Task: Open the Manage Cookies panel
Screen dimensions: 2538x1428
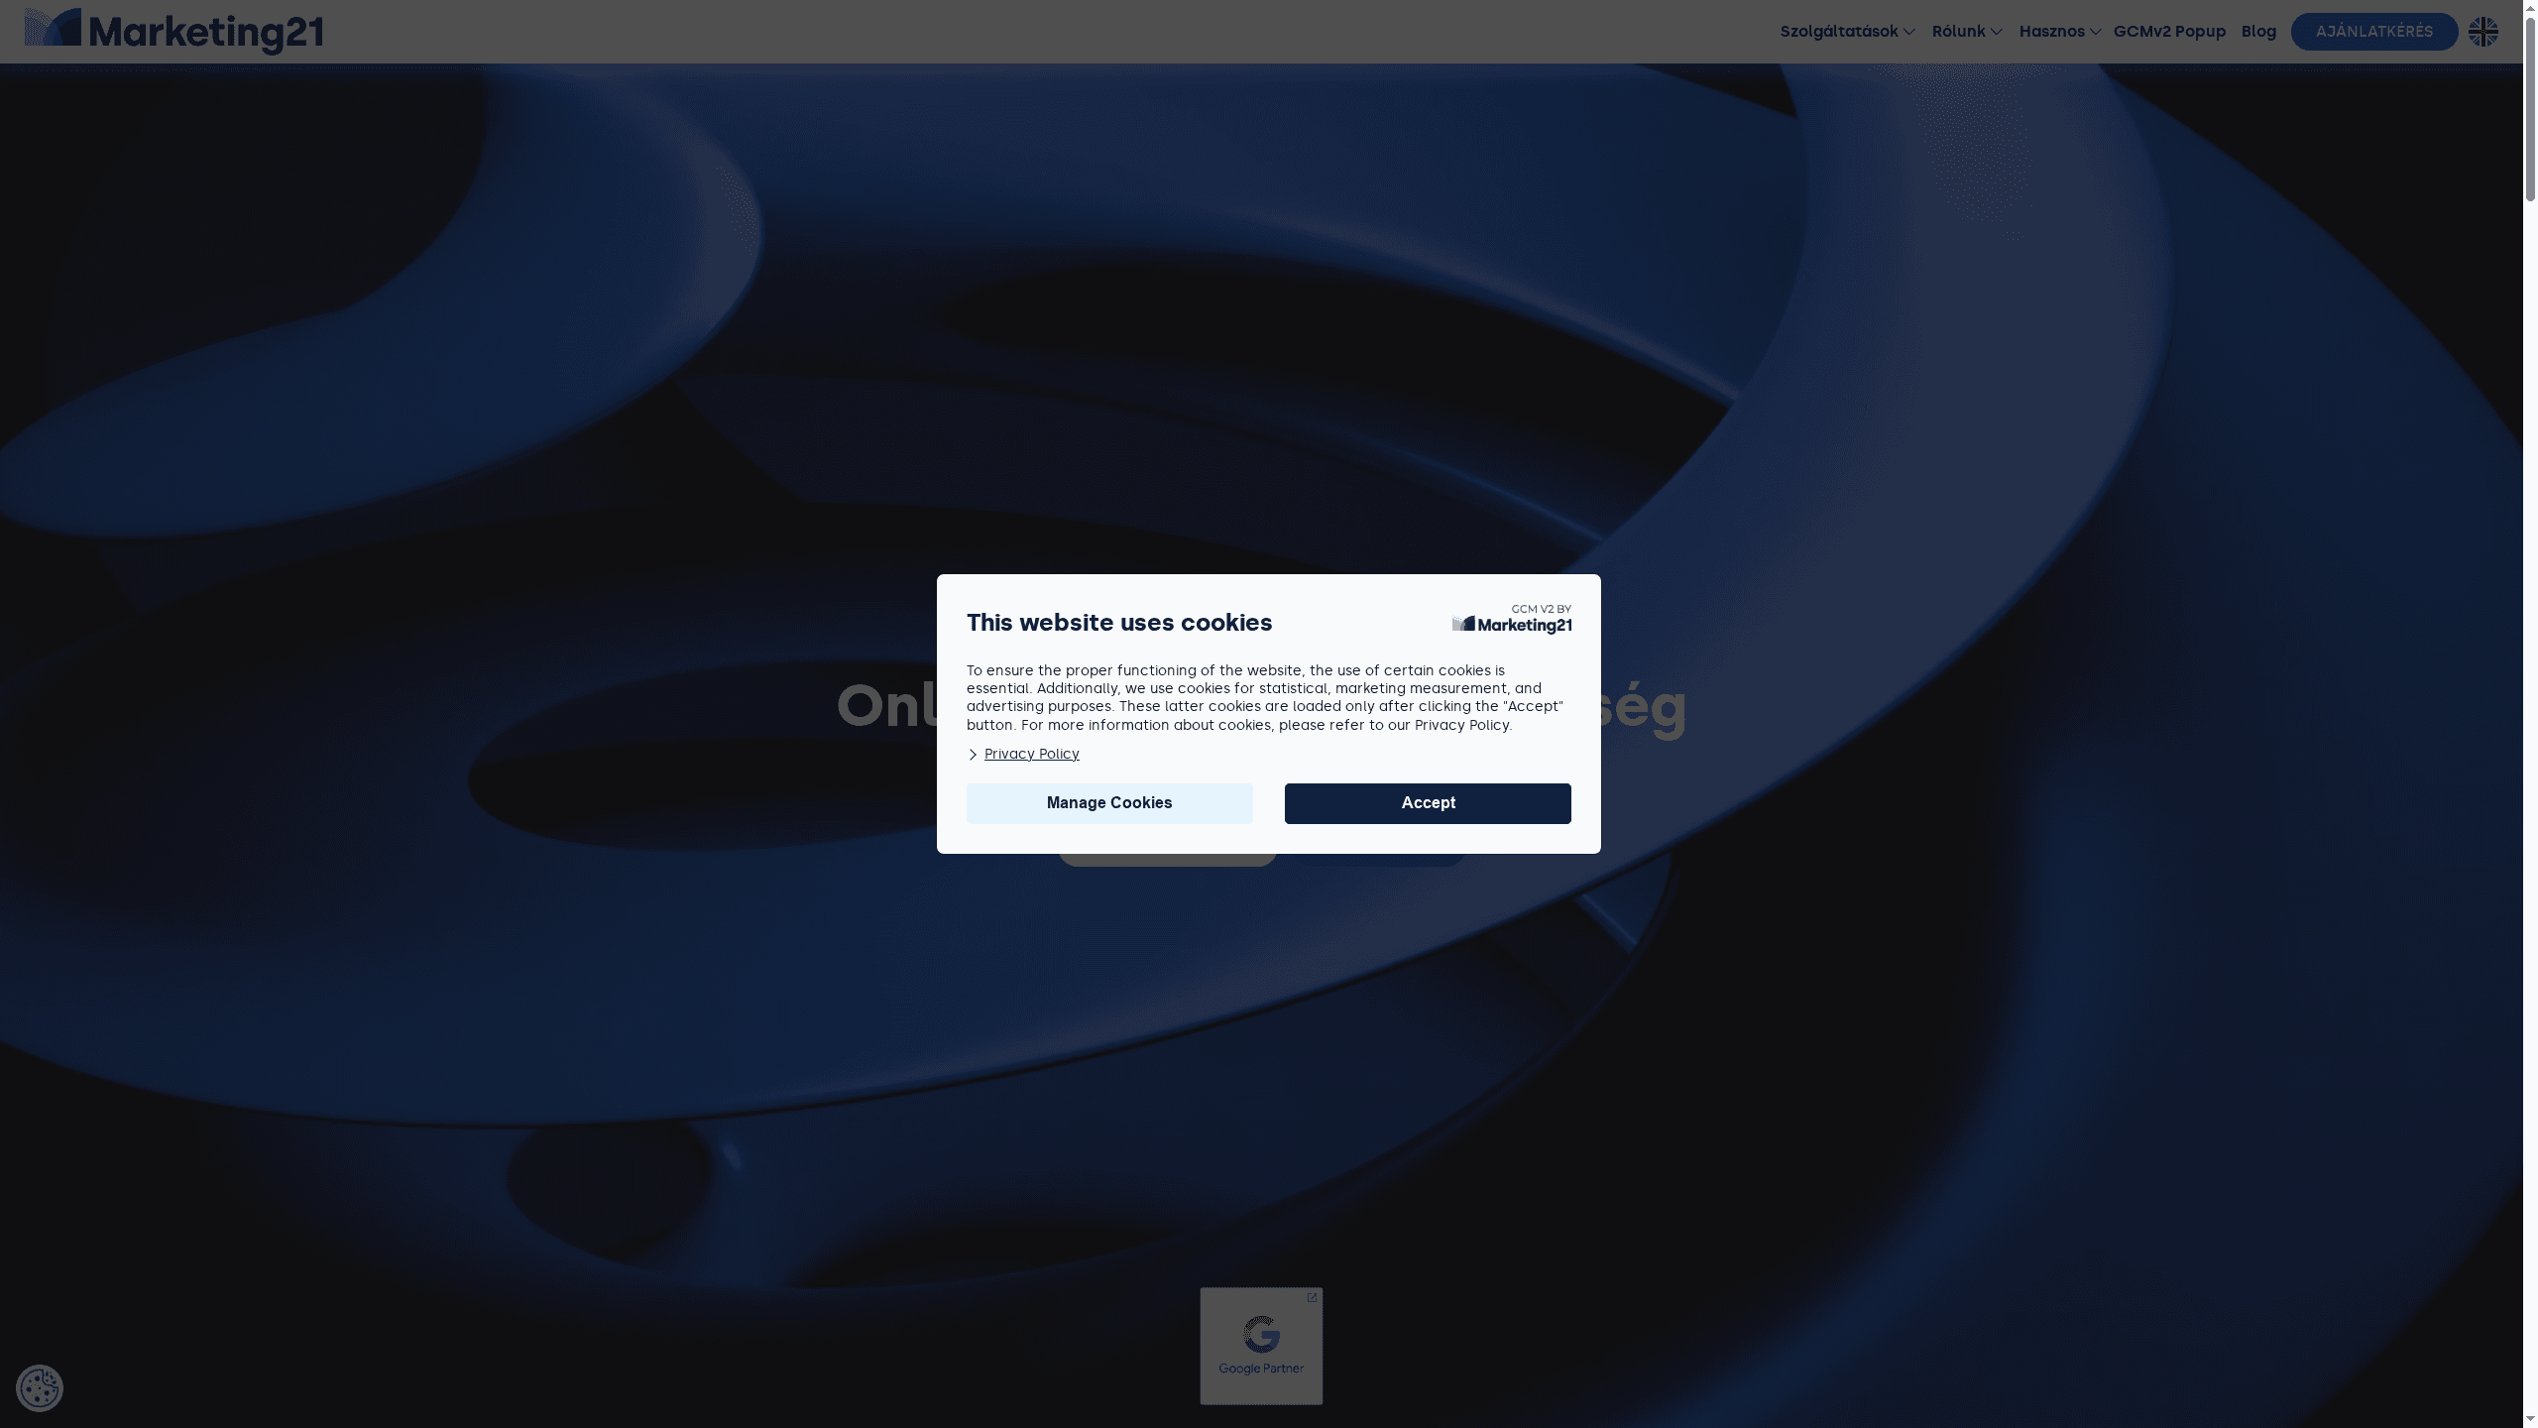Action: [1108, 803]
